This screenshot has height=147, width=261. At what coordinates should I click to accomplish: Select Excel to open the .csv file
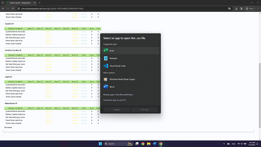point(130,51)
